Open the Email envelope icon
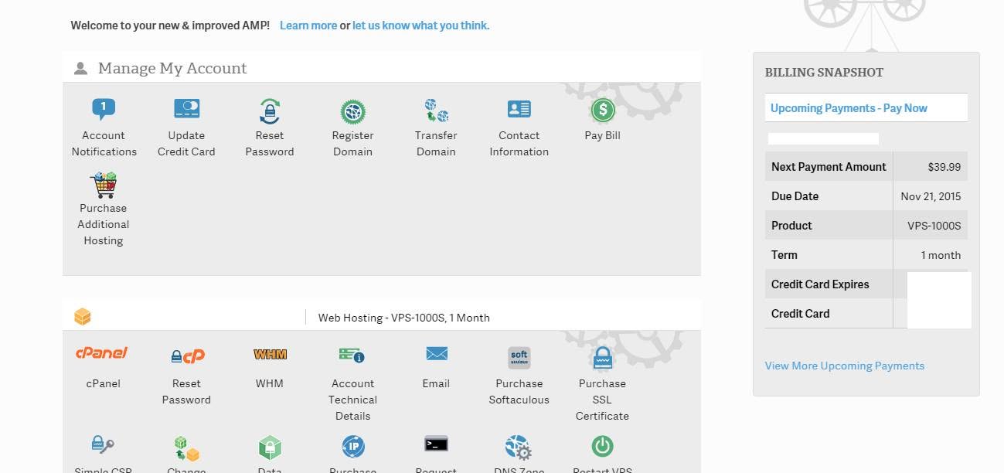Viewport: 1004px width, 473px height. coord(437,354)
